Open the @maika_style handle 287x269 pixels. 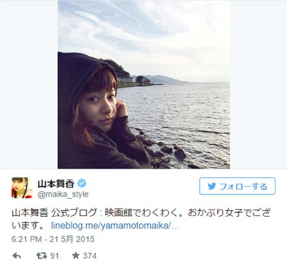pos(63,194)
